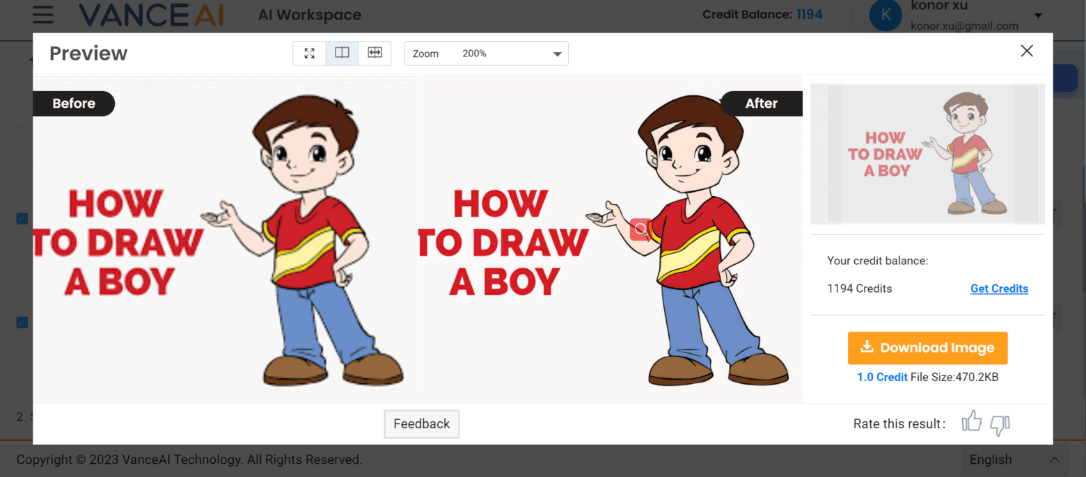Switch to side-by-side comparison view icon
Viewport: 1086px width, 477px height.
[342, 53]
